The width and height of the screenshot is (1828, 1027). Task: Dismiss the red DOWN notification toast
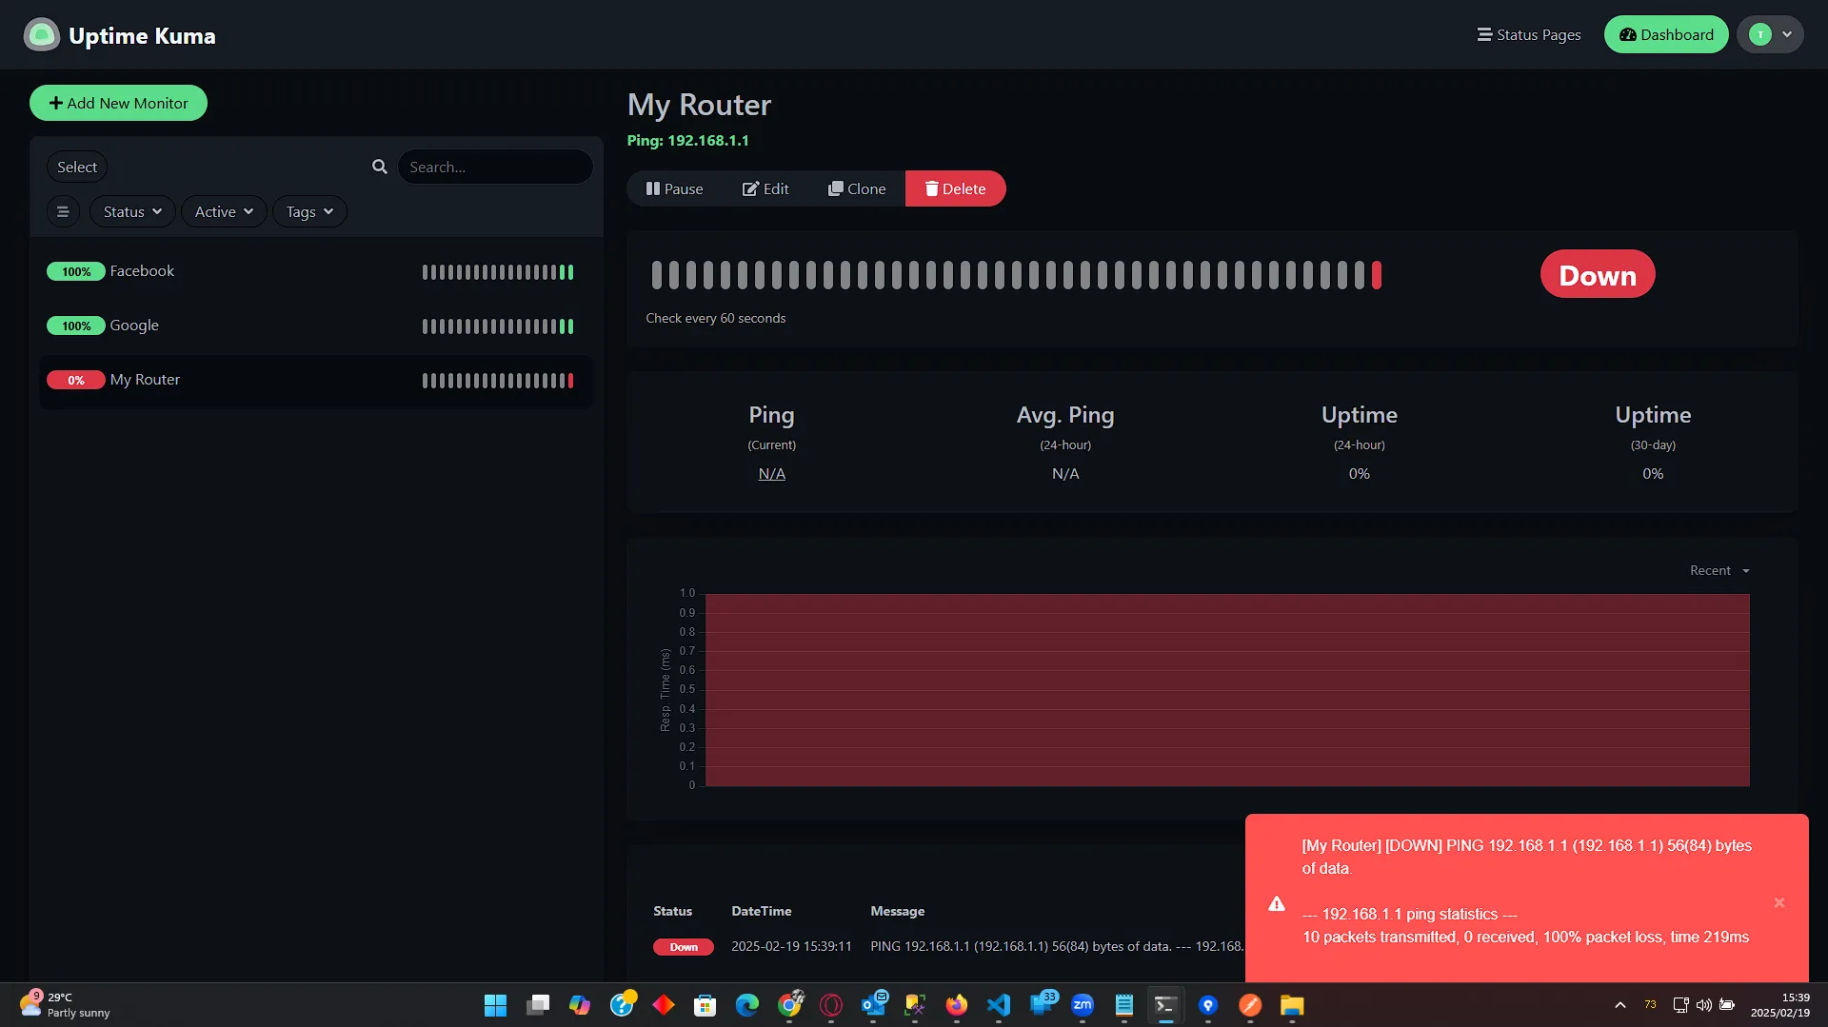point(1778,902)
